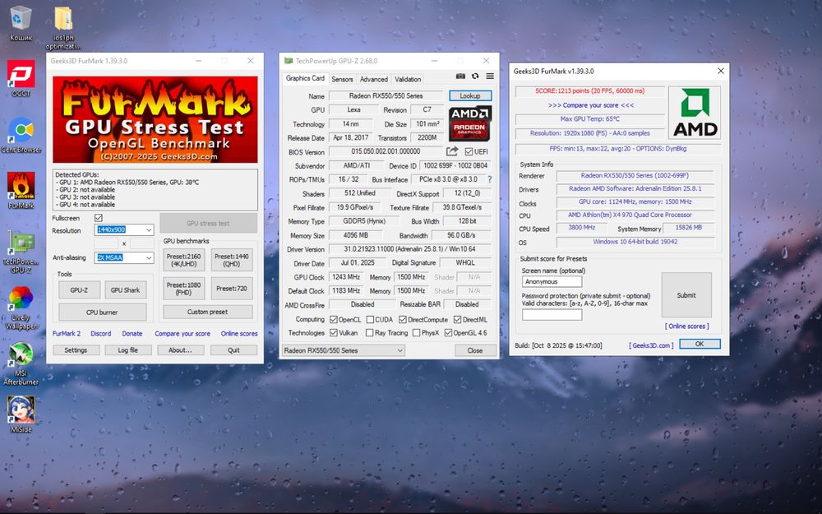This screenshot has width=822, height=514.
Task: Click the AMD logo in FurMark score window
Action: point(695,113)
